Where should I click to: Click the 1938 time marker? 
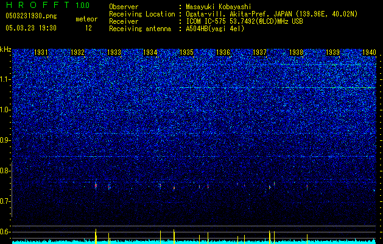click(x=296, y=52)
